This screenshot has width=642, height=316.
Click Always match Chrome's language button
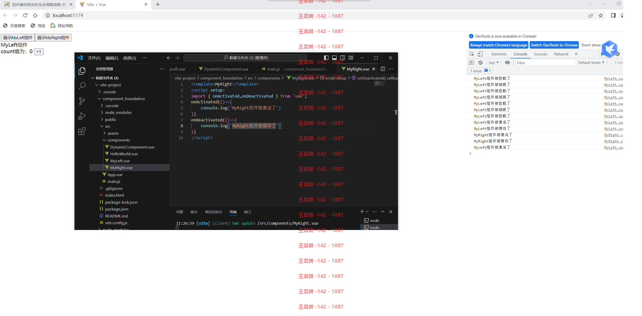[x=499, y=45]
